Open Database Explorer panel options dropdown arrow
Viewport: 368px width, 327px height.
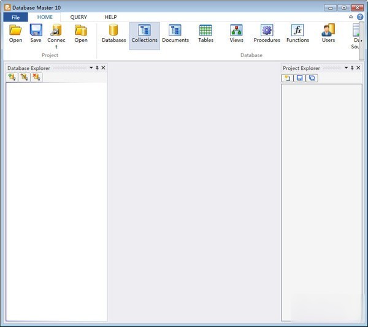(x=91, y=68)
